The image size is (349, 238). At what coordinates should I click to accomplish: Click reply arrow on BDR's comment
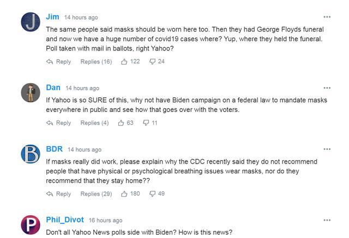[x=50, y=194]
